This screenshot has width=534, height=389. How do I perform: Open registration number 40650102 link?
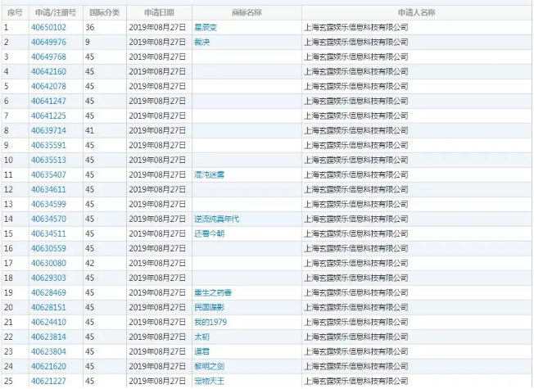click(x=48, y=27)
